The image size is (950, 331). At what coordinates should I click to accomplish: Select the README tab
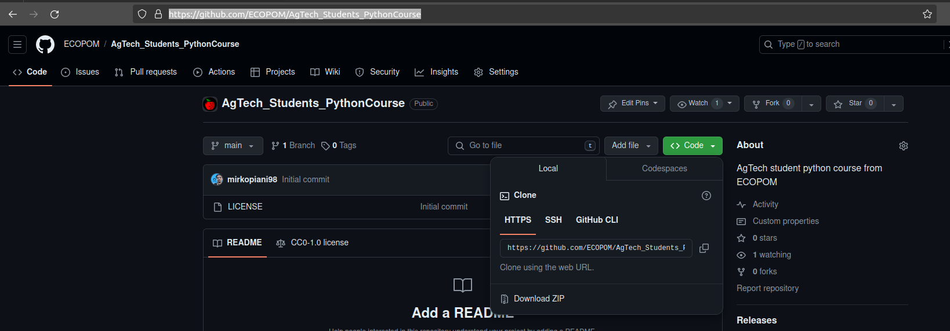point(237,243)
